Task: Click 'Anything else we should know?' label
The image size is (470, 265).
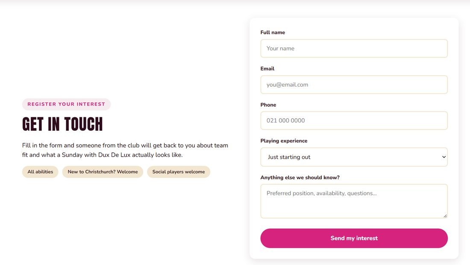Action: click(300, 178)
